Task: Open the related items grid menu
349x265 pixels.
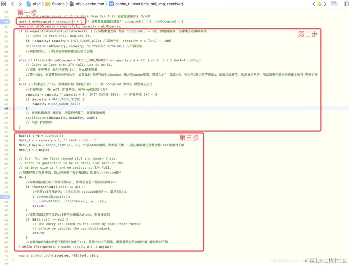Action: [x=3, y=4]
